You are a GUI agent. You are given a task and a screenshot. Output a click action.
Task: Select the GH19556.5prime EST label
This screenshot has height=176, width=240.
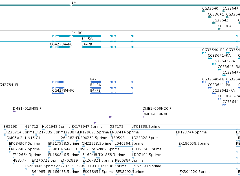(x=147, y=149)
